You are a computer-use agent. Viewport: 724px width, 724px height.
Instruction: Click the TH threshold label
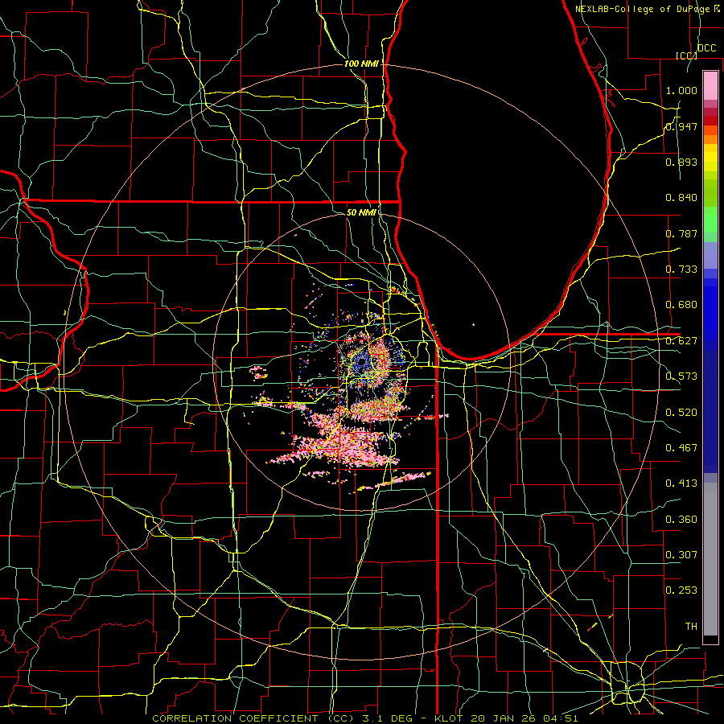tap(691, 627)
